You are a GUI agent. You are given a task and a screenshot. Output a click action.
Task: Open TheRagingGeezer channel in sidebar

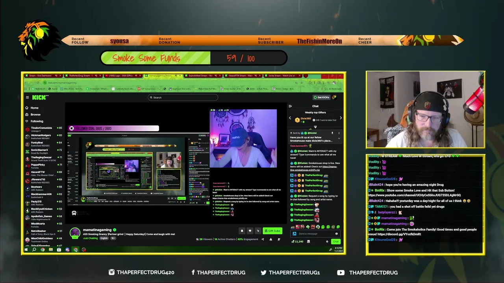click(43, 158)
